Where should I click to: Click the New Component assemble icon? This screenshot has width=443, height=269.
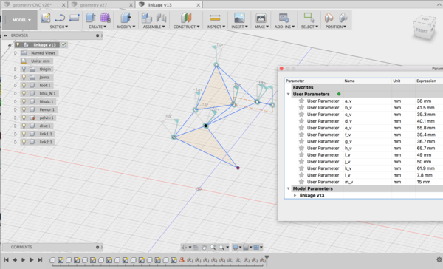point(147,18)
